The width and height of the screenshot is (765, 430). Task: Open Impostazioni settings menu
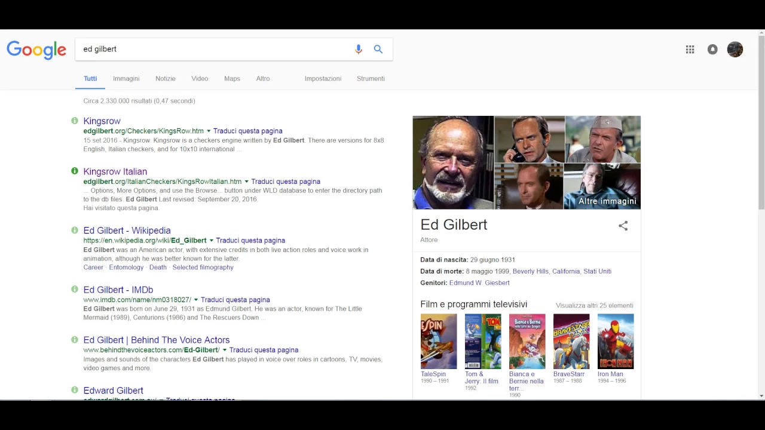pyautogui.click(x=323, y=79)
